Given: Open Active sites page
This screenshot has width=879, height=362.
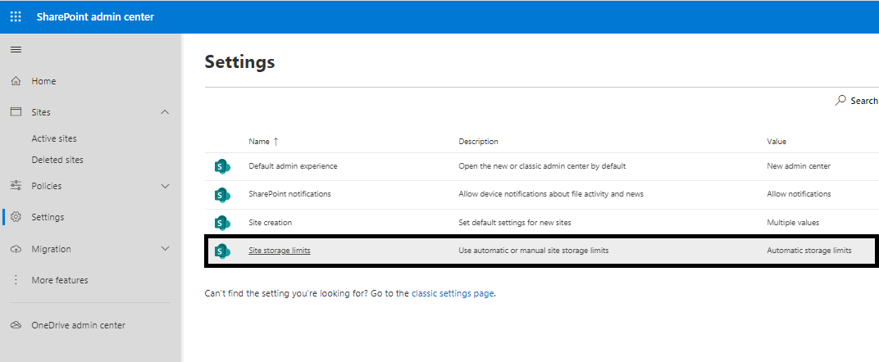Looking at the screenshot, I should pyautogui.click(x=54, y=138).
